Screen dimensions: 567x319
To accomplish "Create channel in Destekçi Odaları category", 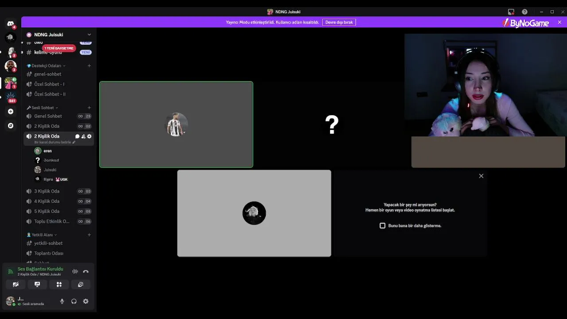I will pos(89,66).
